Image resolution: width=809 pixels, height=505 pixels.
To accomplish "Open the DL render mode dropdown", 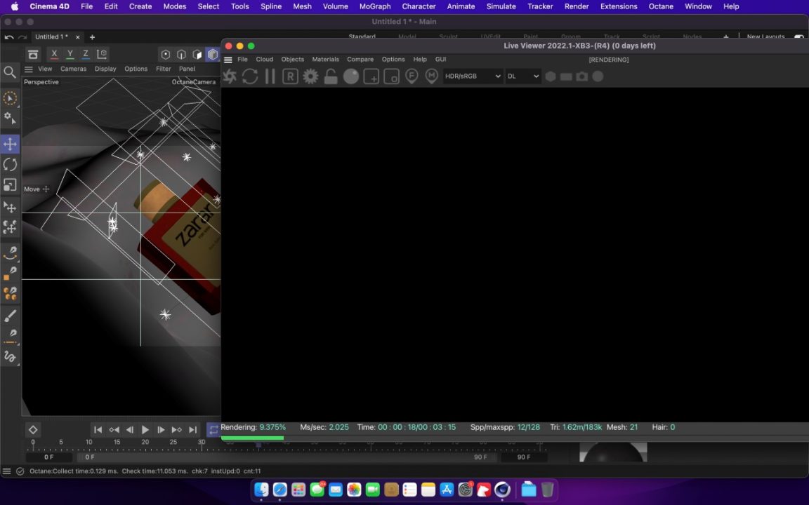I will pos(522,76).
